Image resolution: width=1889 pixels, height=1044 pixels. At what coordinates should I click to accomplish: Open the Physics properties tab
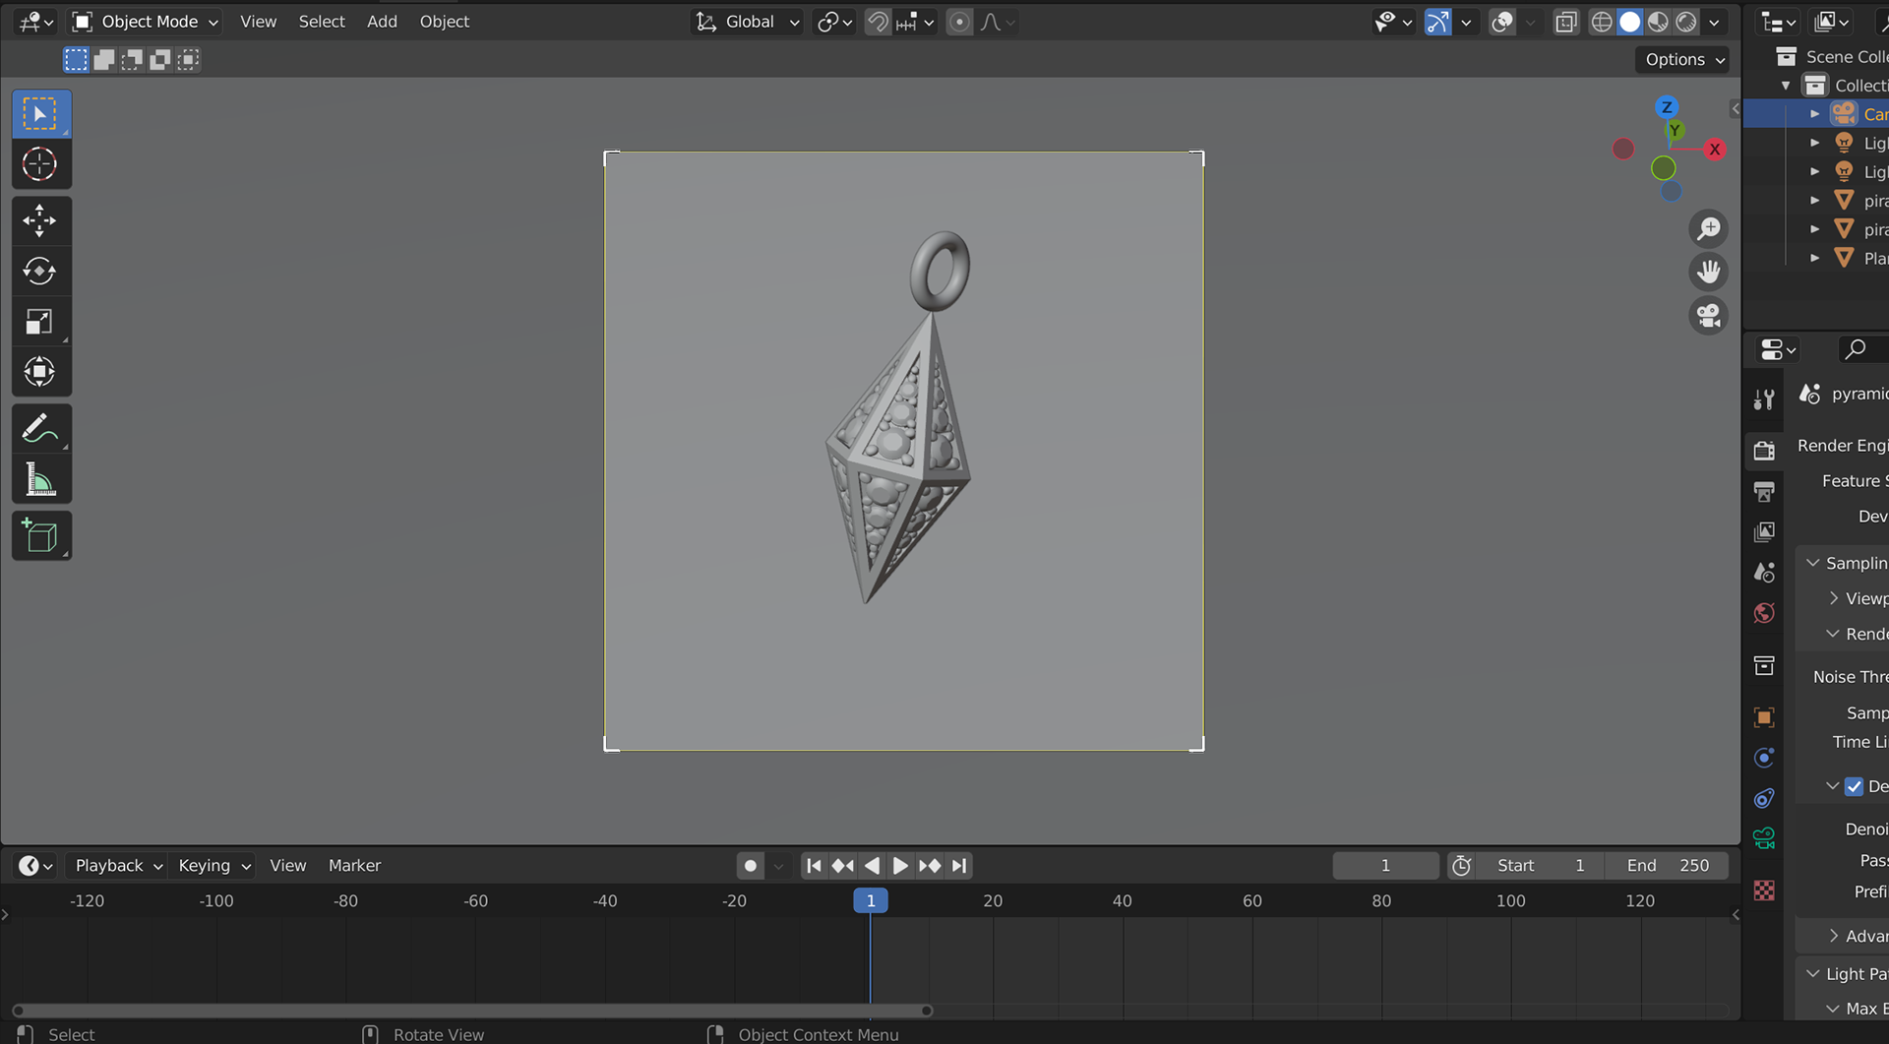point(1764,758)
